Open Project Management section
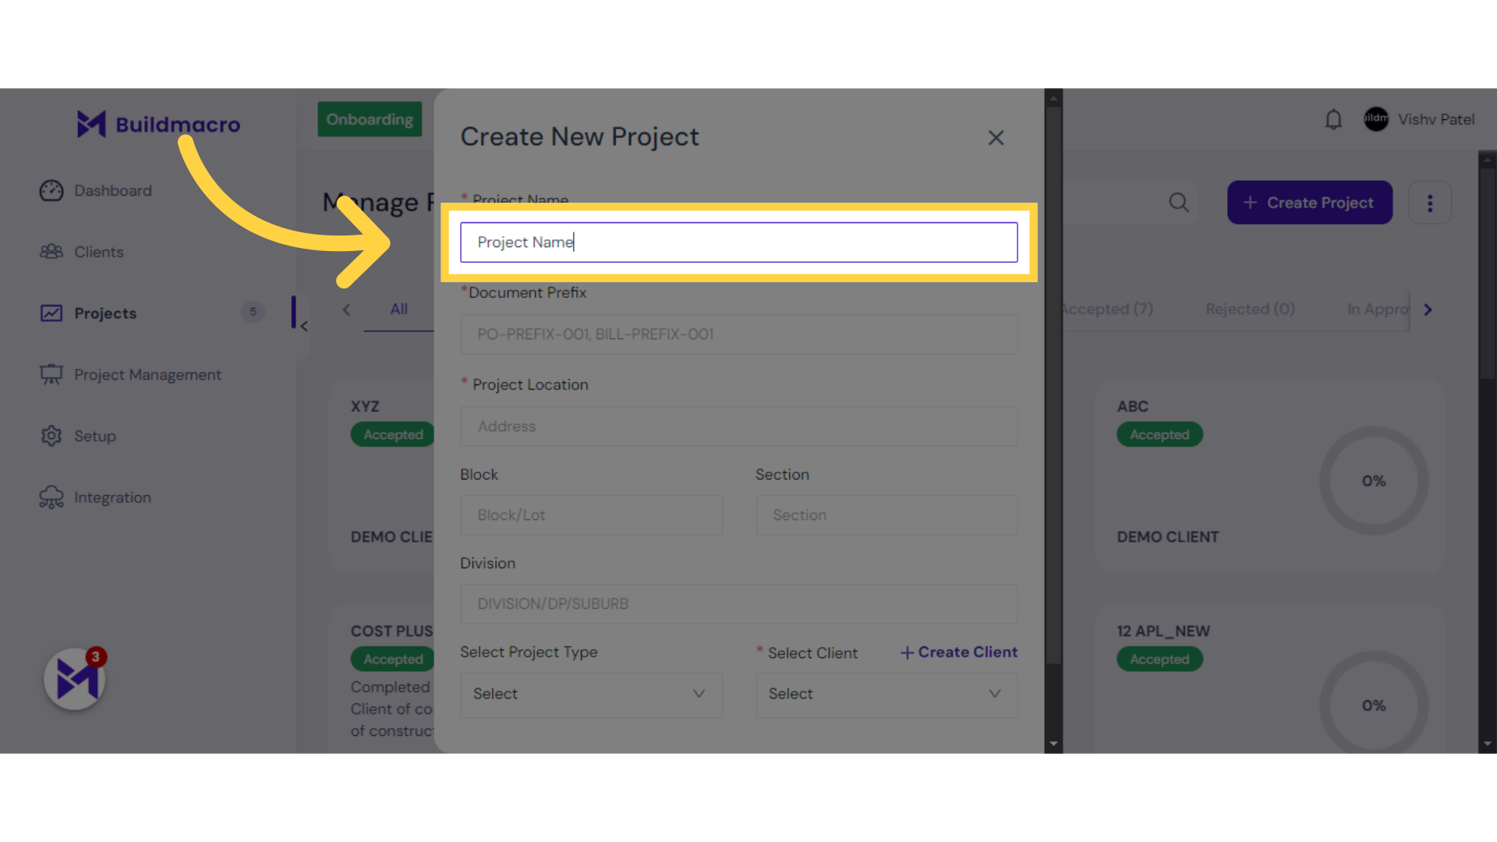This screenshot has width=1497, height=842. coord(148,374)
